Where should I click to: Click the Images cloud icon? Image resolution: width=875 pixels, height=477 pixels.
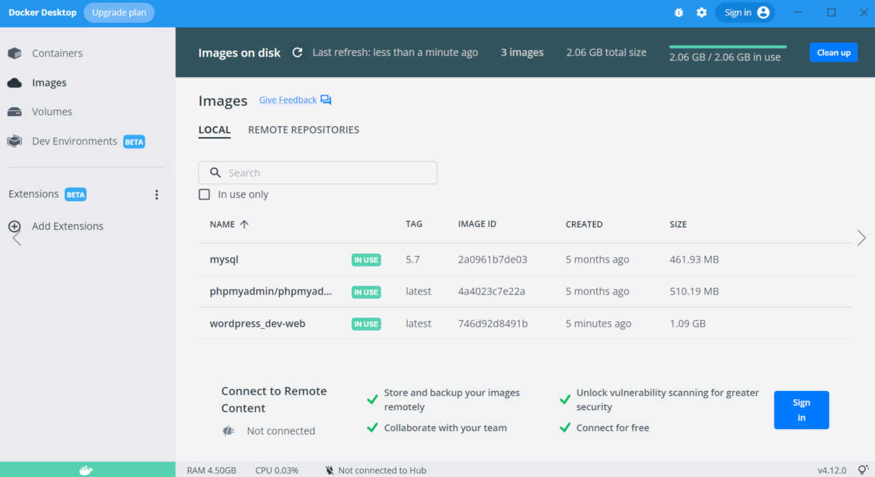[x=14, y=83]
